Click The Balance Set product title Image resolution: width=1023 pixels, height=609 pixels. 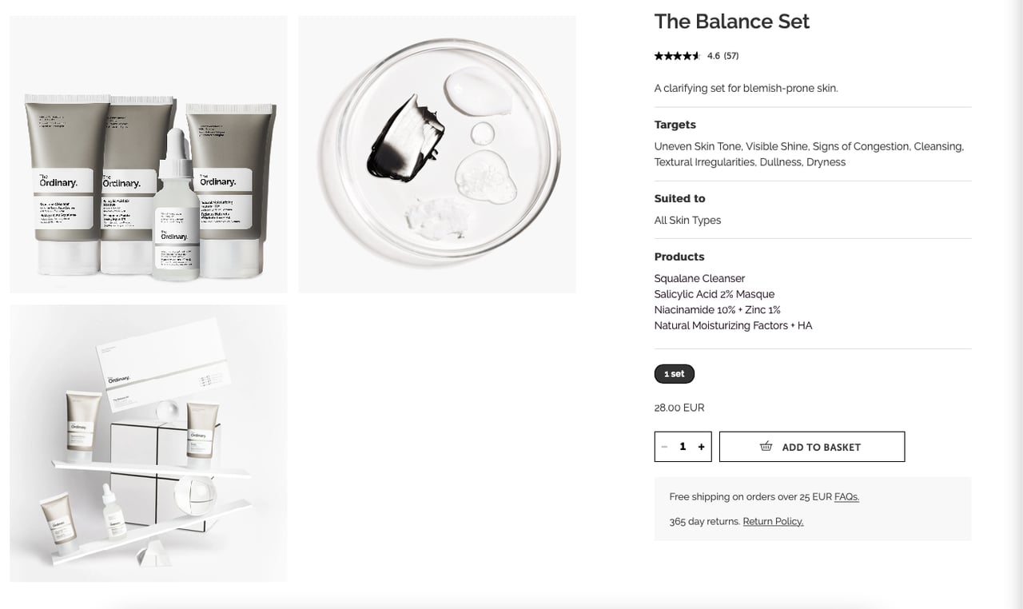(x=731, y=22)
